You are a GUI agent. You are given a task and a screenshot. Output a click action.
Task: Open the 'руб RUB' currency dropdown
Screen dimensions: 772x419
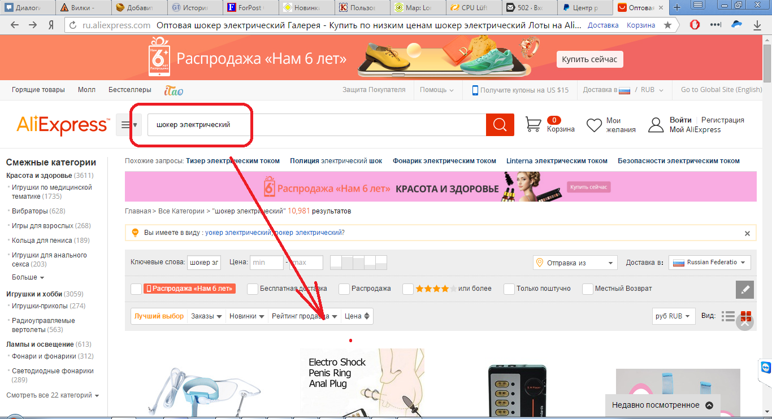[674, 316]
